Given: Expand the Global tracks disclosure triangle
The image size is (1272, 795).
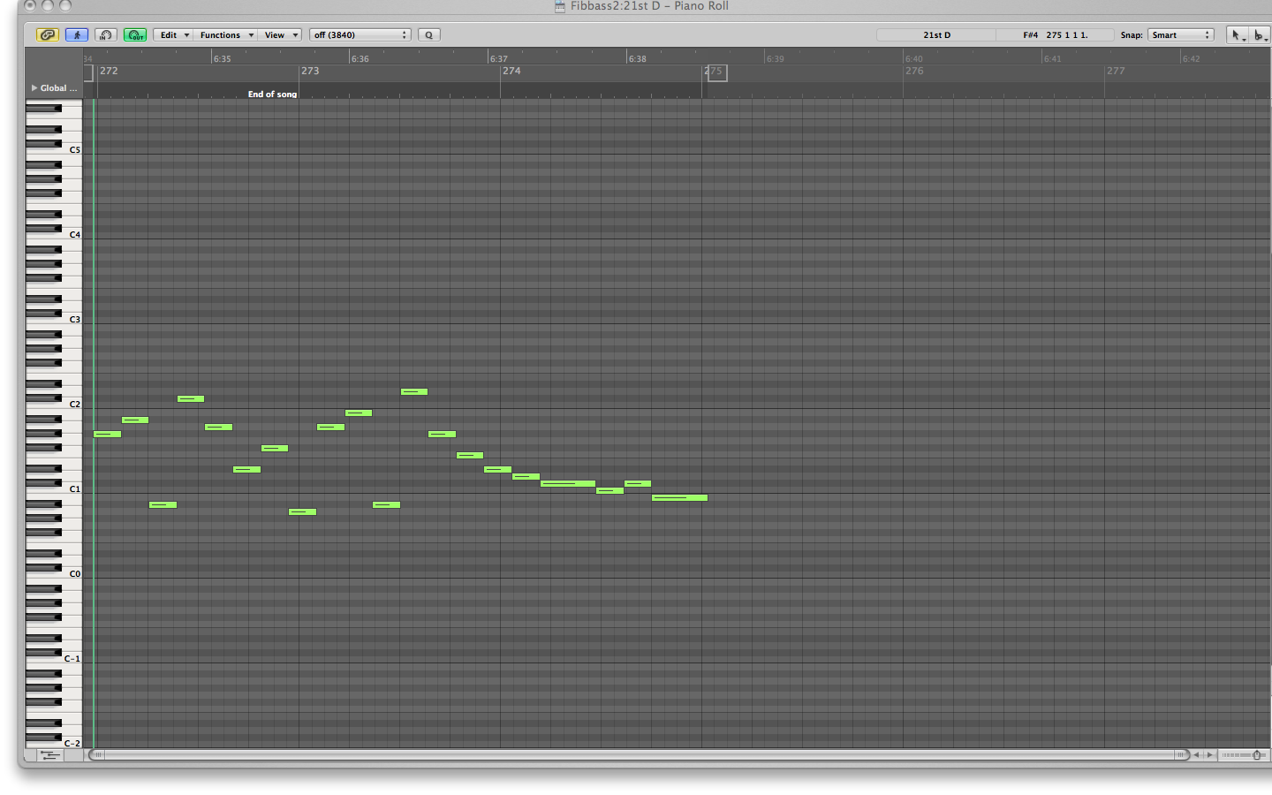Looking at the screenshot, I should [34, 88].
